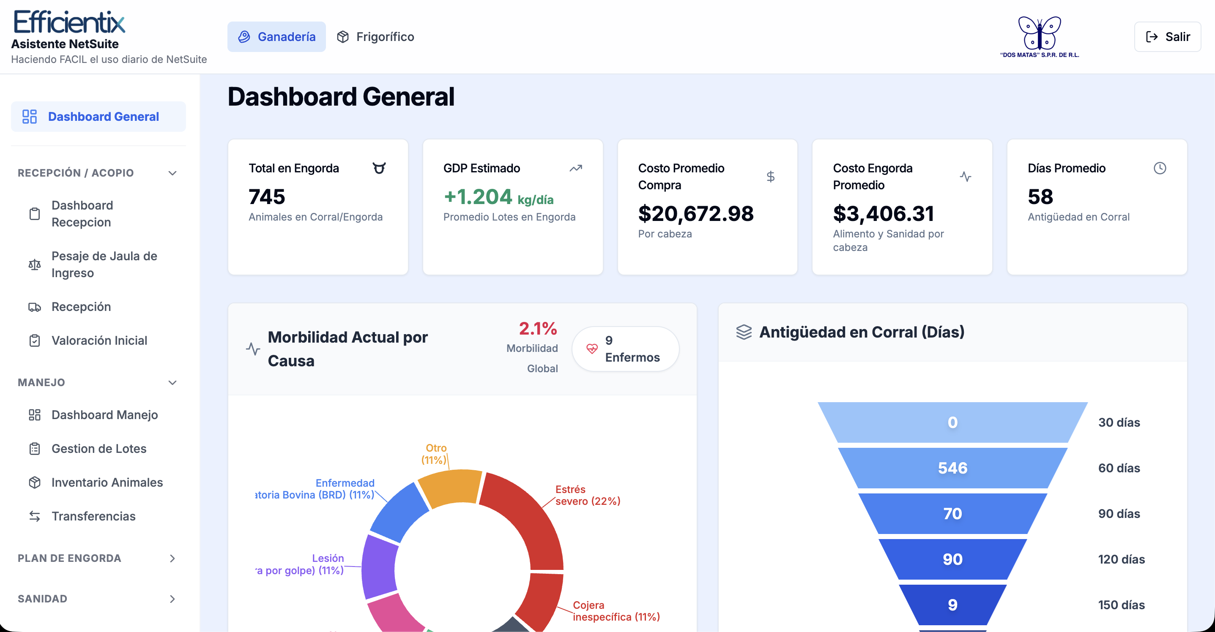
Task: Click the trending arrow icon in GDP Estimado
Action: [x=575, y=168]
